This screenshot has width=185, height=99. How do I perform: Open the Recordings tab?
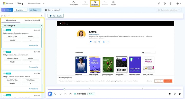95,3
